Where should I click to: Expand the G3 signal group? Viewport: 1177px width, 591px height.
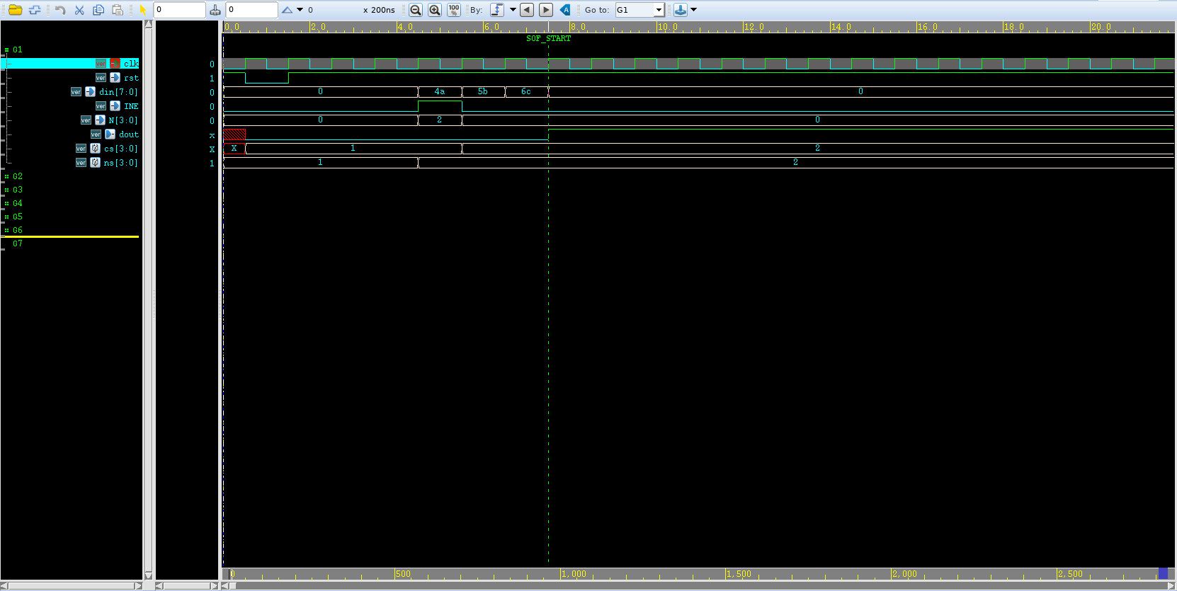click(x=7, y=190)
